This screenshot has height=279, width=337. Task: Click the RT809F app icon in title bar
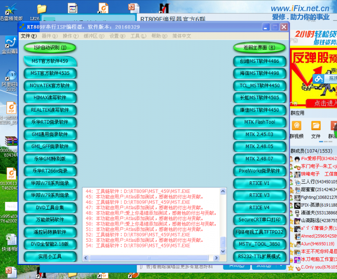coord(23,27)
